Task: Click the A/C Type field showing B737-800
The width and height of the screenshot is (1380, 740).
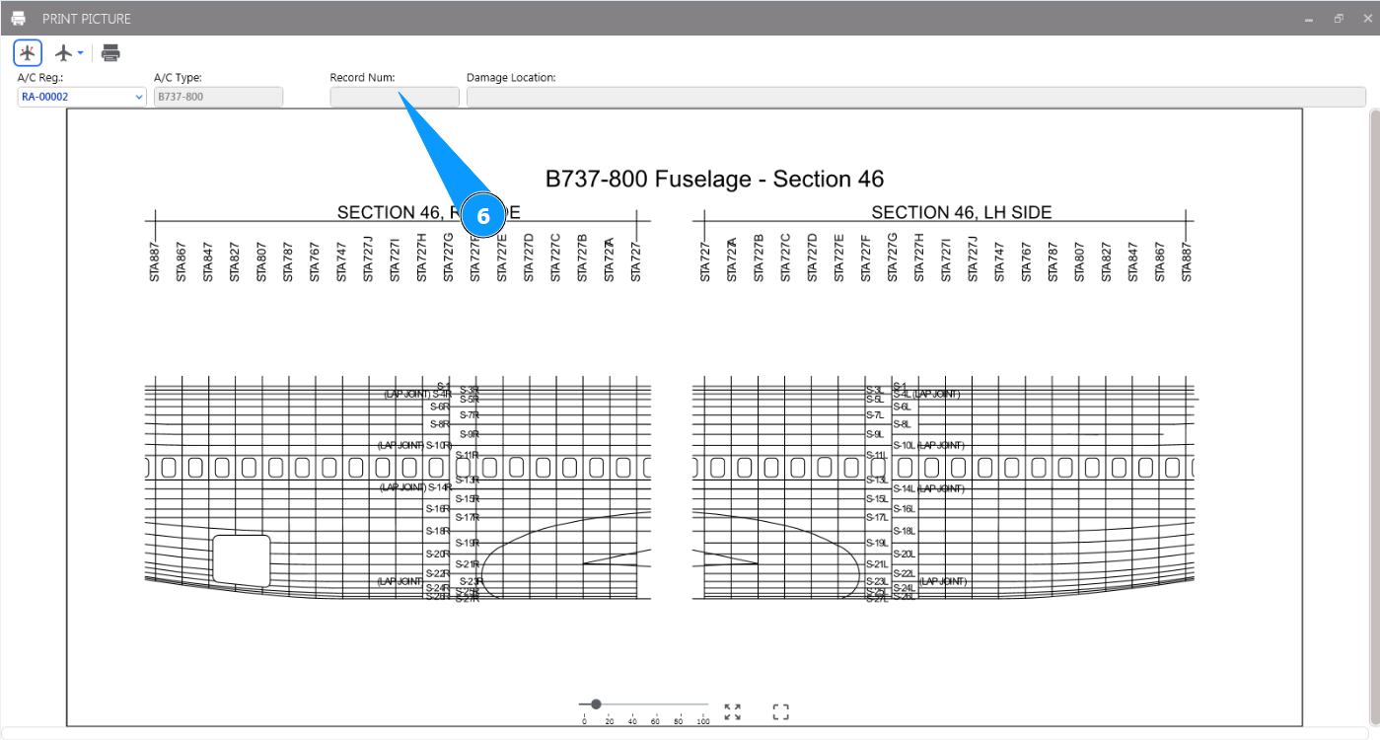Action: 218,97
